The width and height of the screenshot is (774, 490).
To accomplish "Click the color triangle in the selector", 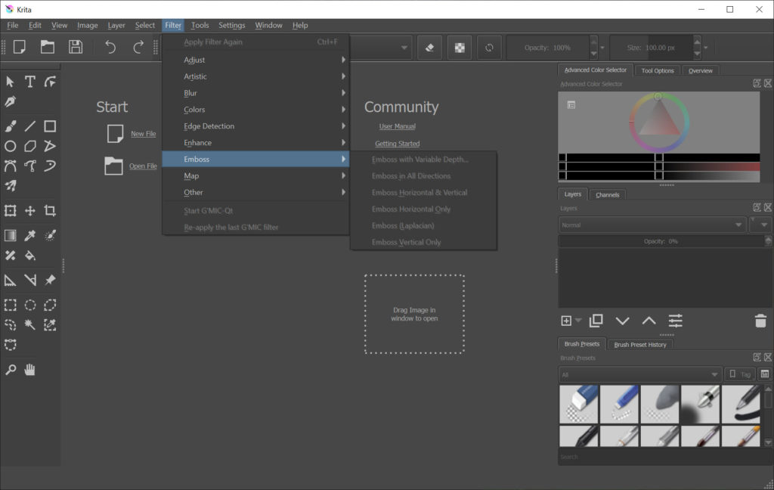I will [x=658, y=117].
